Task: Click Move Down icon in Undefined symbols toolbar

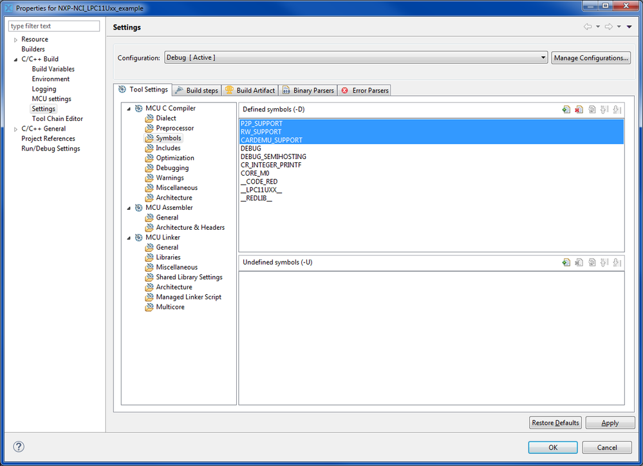Action: (x=617, y=263)
